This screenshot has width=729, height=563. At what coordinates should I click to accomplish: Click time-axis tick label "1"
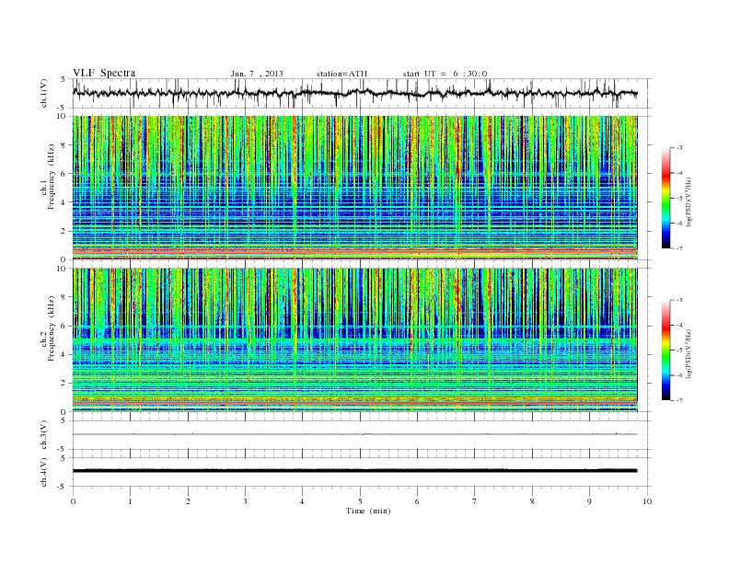click(130, 501)
